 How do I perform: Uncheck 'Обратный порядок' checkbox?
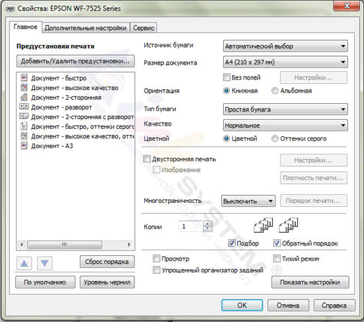coord(277,243)
